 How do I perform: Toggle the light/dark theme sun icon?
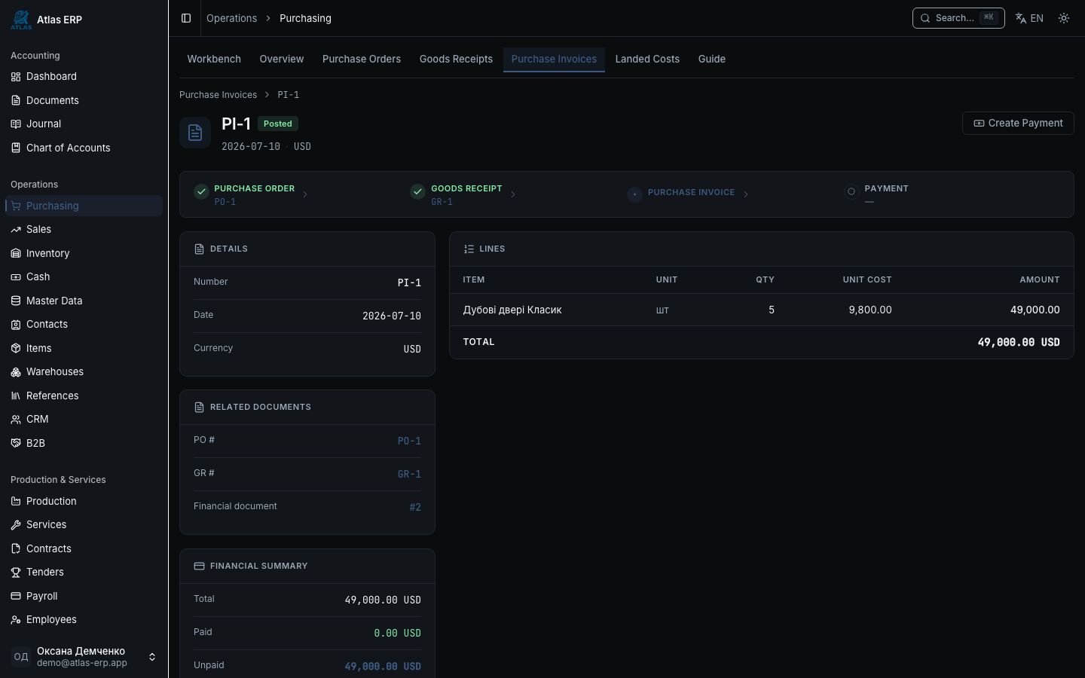click(1064, 18)
